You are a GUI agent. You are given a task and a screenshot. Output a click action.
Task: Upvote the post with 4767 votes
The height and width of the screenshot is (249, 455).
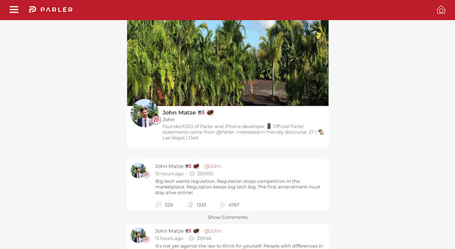point(222,205)
